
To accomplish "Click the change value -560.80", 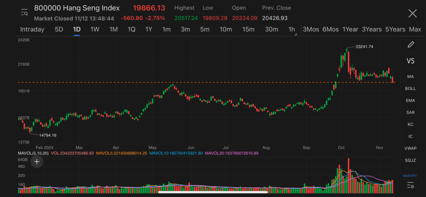I will coord(131,18).
